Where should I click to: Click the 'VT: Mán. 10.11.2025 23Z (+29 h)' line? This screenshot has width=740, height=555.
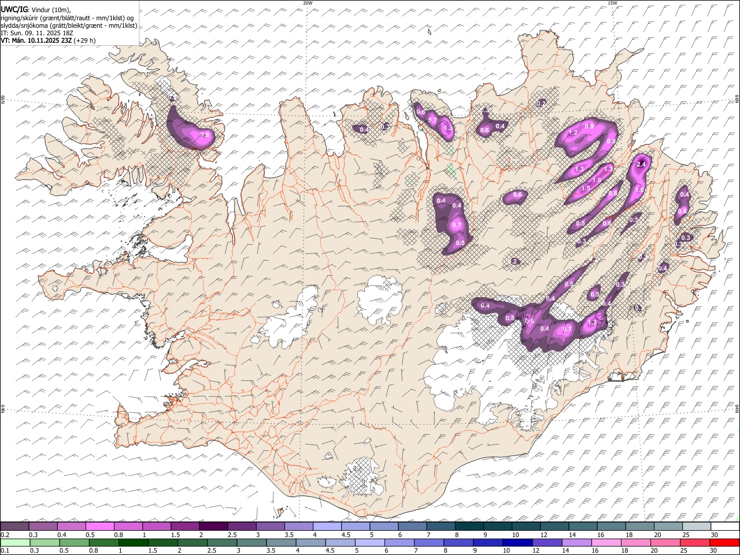coord(49,40)
